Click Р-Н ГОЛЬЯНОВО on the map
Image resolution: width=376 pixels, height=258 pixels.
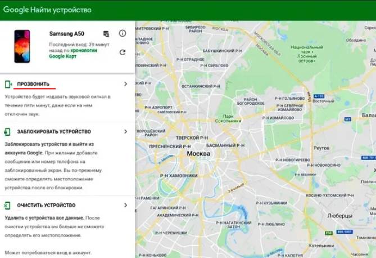289,99
